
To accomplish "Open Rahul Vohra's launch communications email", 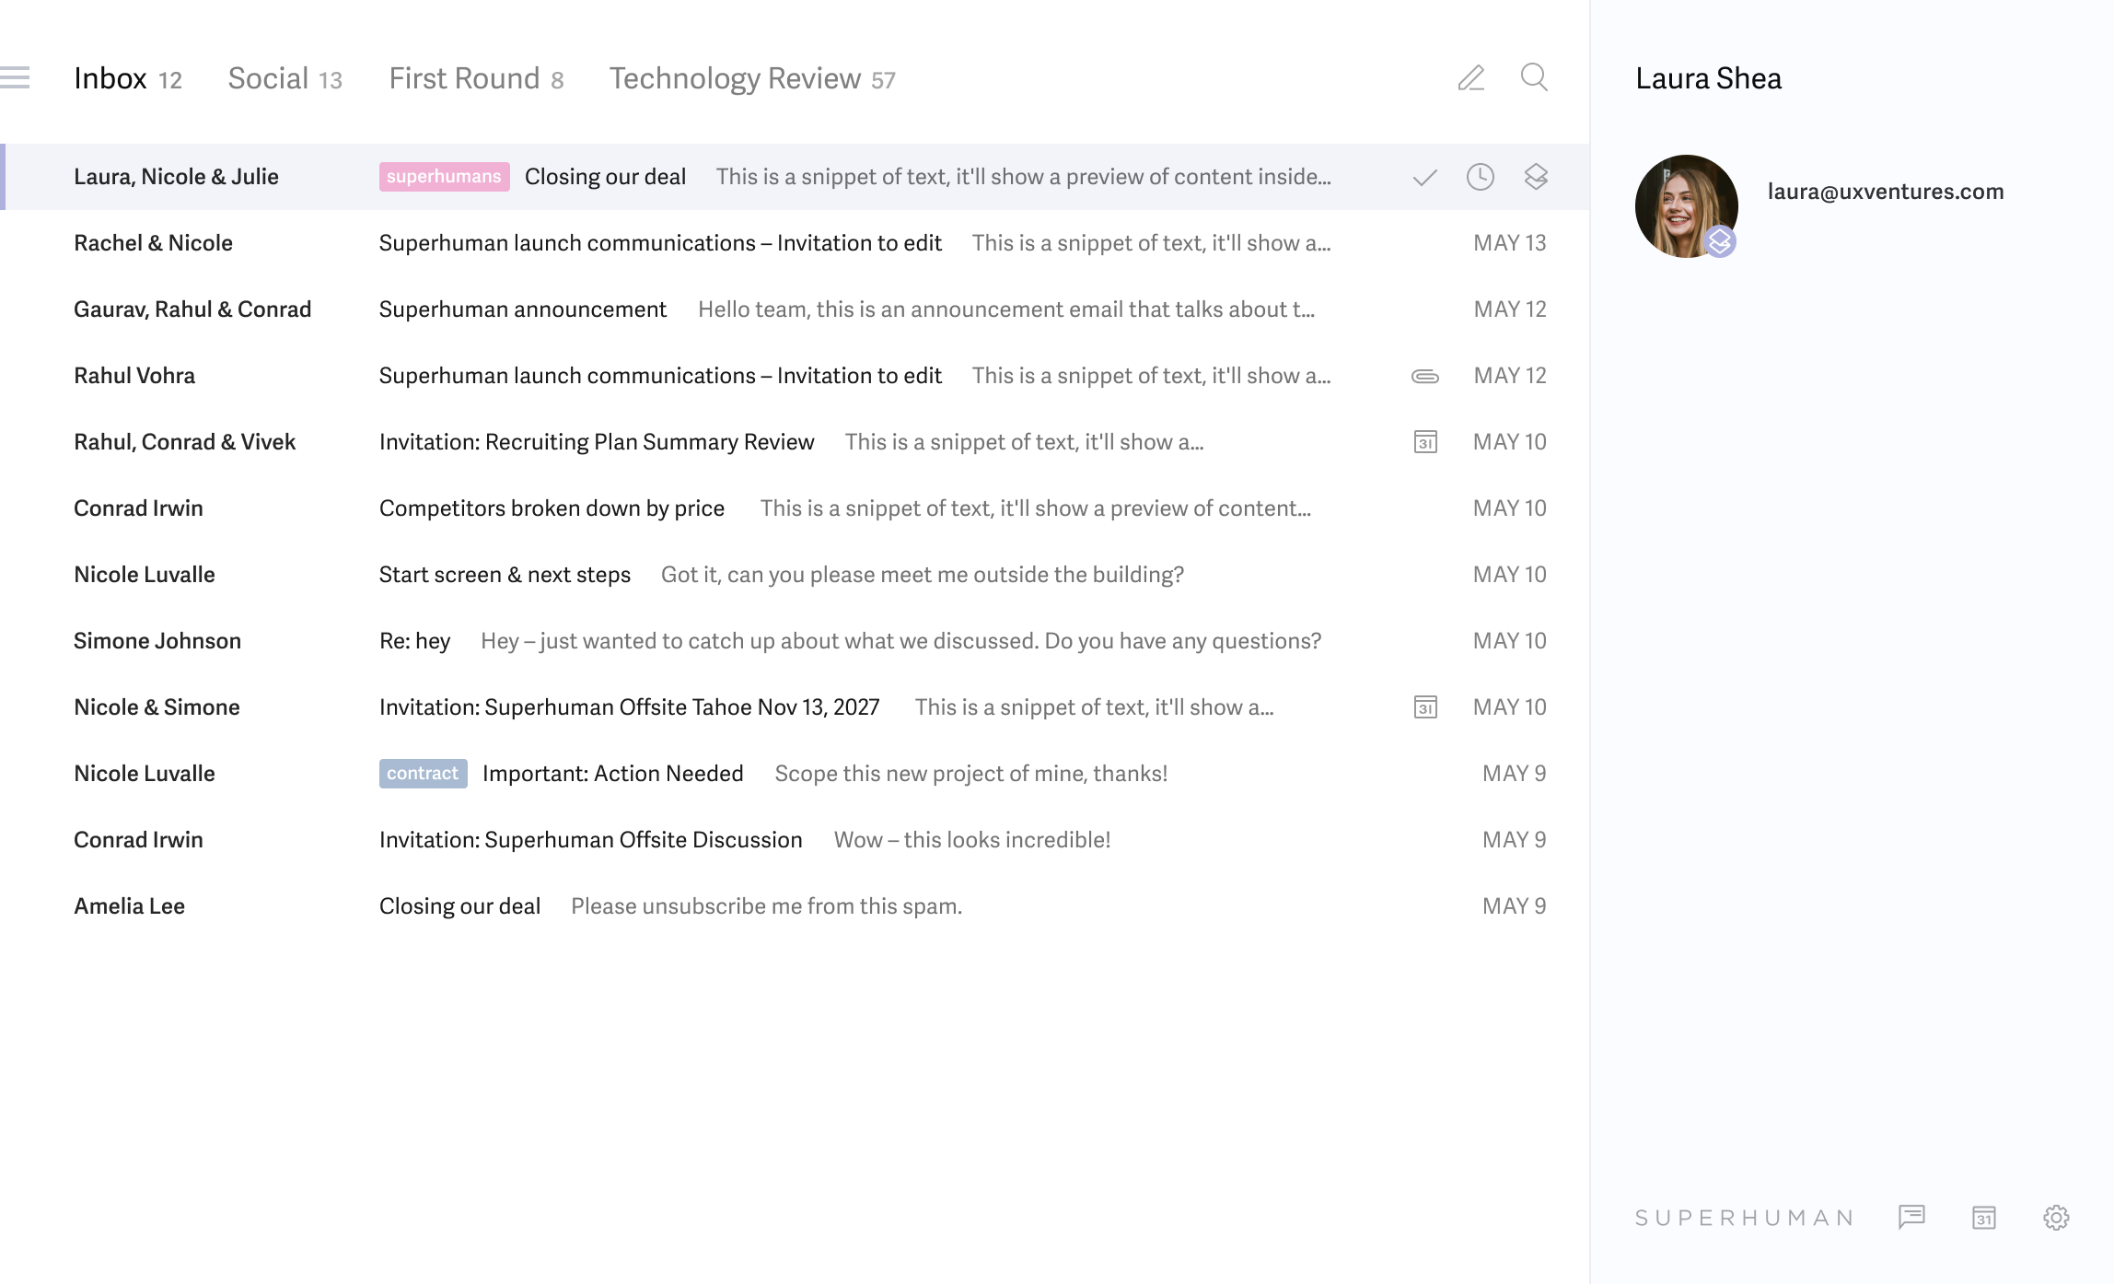I will [795, 376].
